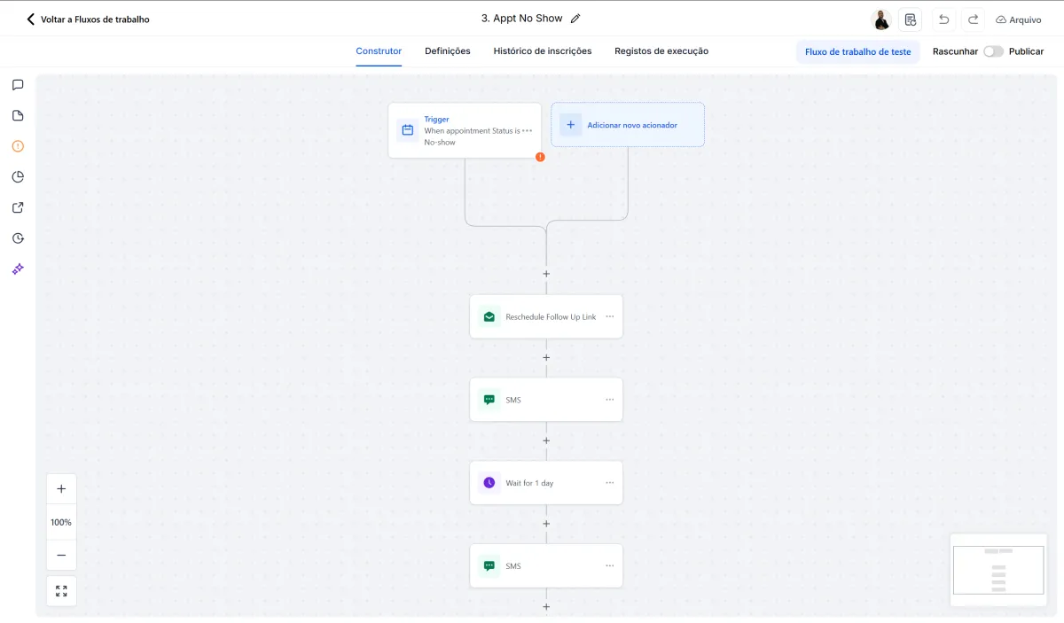This screenshot has height=623, width=1064.
Task: Open the sticky notes sidebar icon
Action: pyautogui.click(x=18, y=115)
